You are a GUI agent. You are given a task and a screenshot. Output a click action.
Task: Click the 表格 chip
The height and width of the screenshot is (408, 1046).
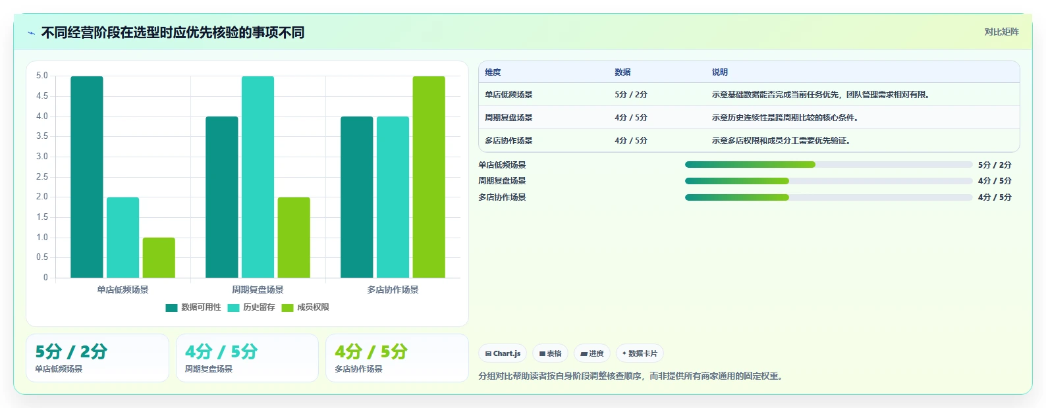550,353
